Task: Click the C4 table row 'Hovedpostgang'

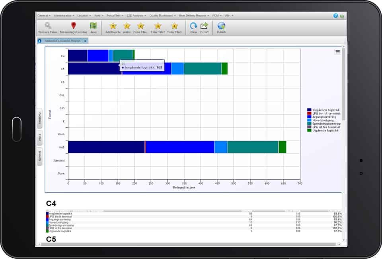Action: pyautogui.click(x=194, y=222)
